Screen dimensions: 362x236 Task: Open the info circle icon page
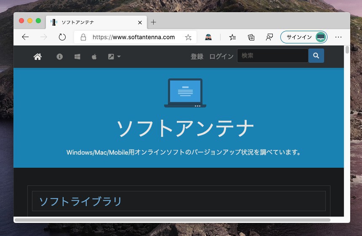tap(60, 56)
